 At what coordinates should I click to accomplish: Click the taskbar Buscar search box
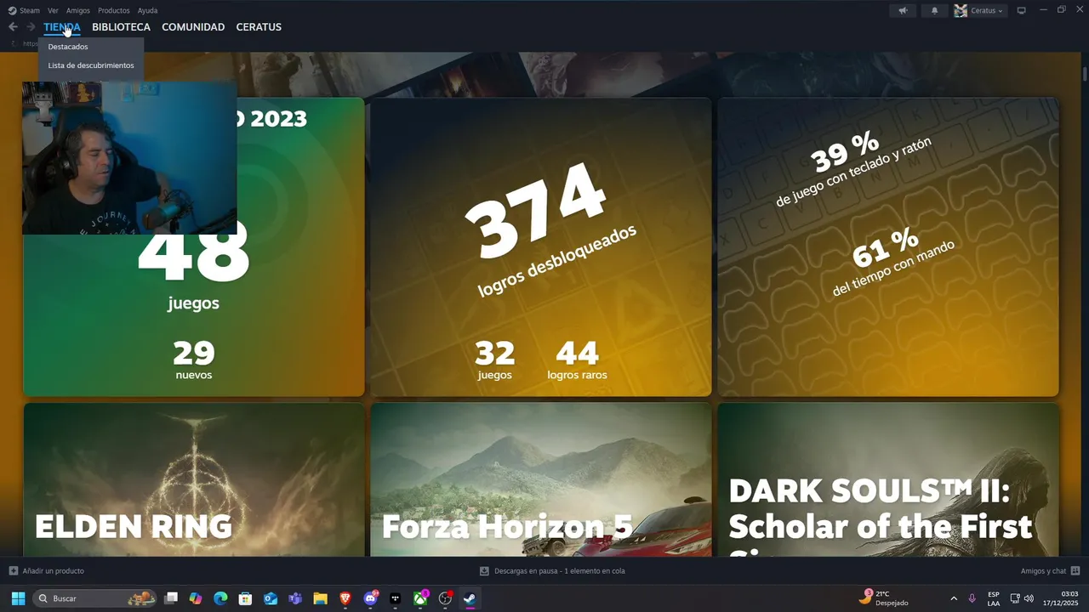click(x=95, y=598)
